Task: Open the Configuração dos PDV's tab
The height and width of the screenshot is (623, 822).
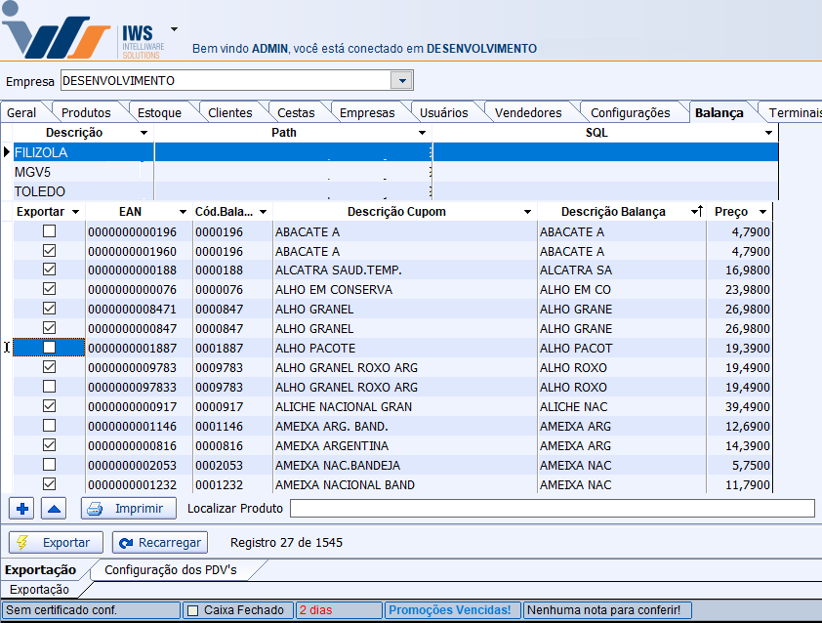Action: tap(170, 569)
